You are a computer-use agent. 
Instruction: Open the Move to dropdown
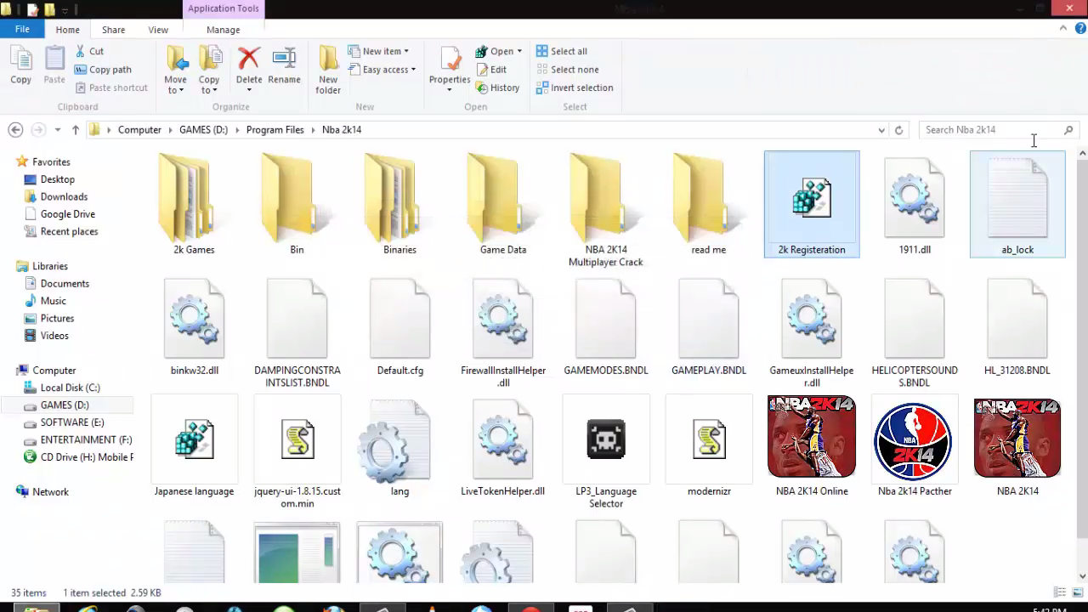pyautogui.click(x=176, y=70)
